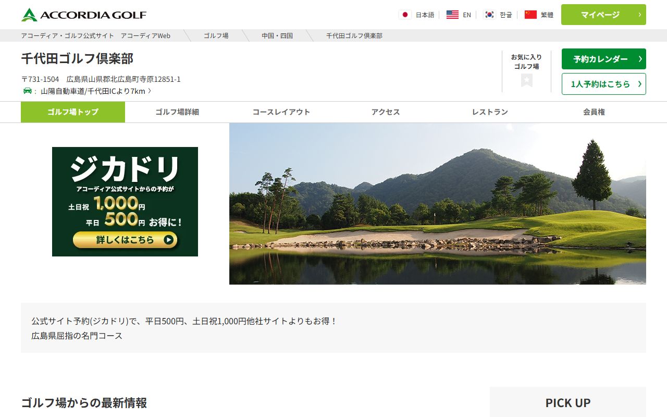The height and width of the screenshot is (417, 667).
Task: Click 千代田ゴルフ倶楽部 breadcrumb item
Action: point(354,35)
